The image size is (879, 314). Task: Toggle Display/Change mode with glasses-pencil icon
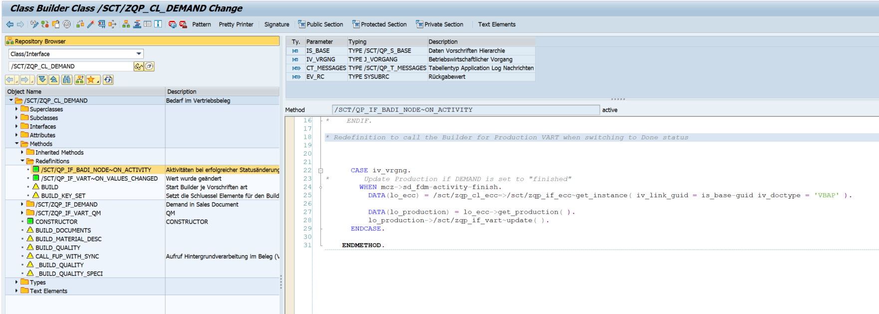[x=34, y=24]
